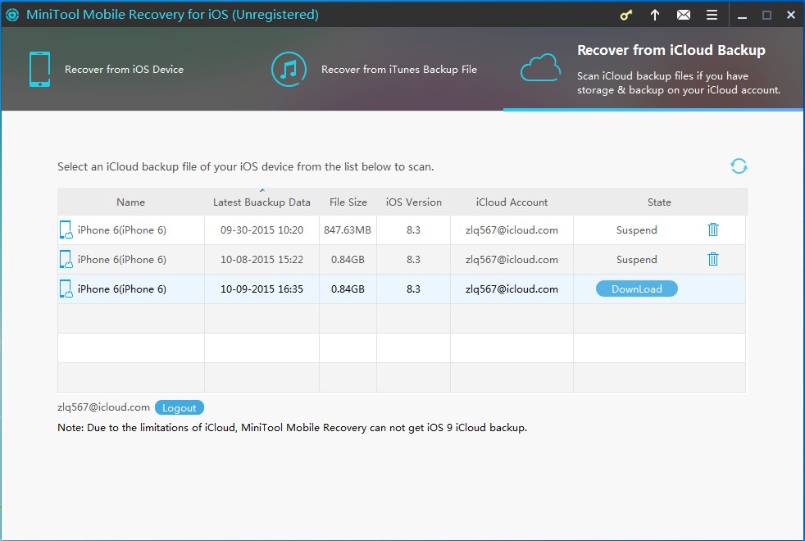The height and width of the screenshot is (541, 805).
Task: Refresh the iCloud backup list
Action: (739, 166)
